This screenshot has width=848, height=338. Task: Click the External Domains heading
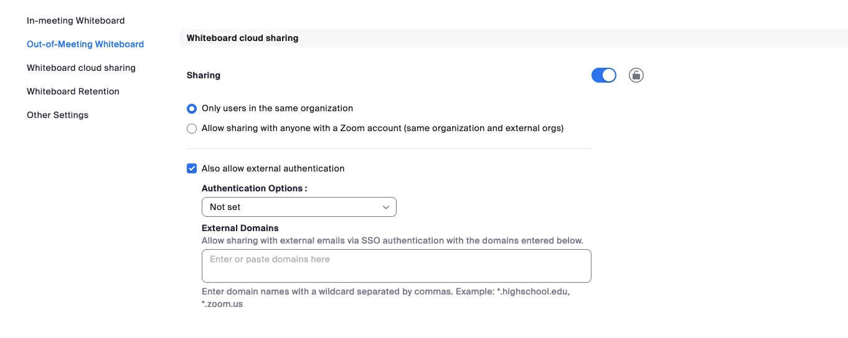(x=240, y=228)
